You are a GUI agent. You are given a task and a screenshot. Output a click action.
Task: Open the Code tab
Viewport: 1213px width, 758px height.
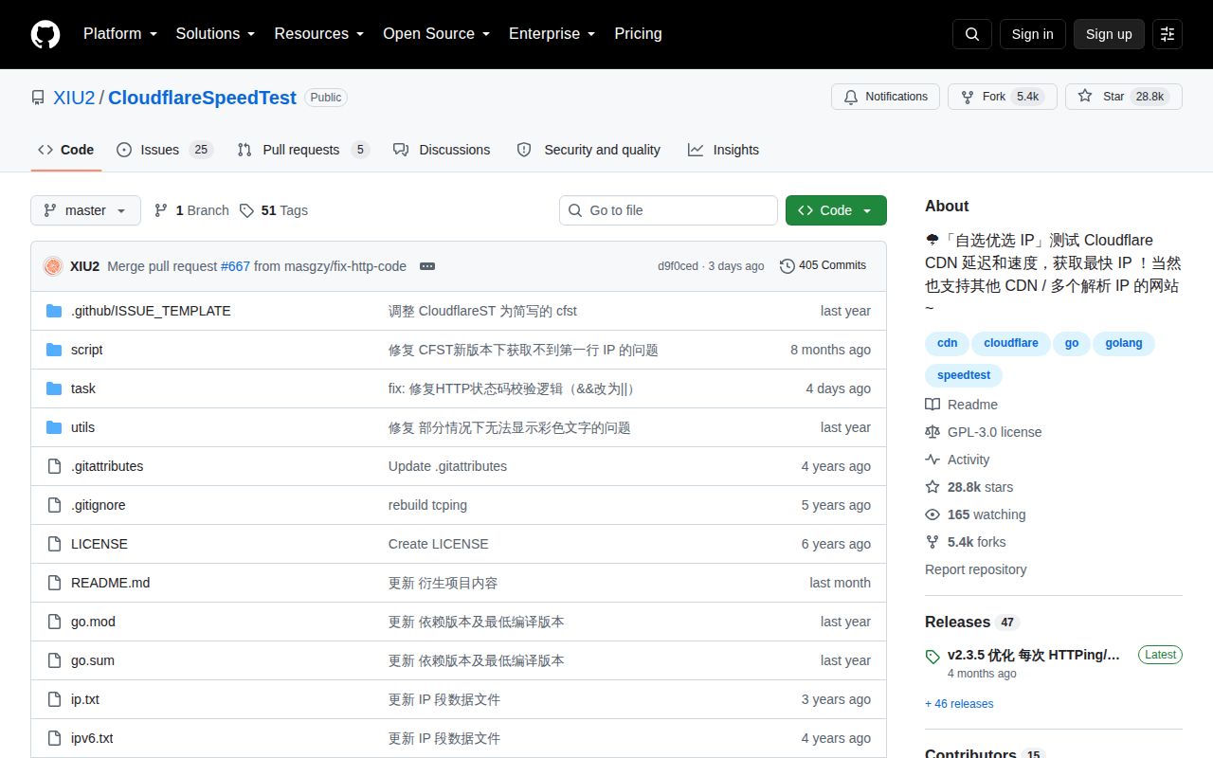66,150
